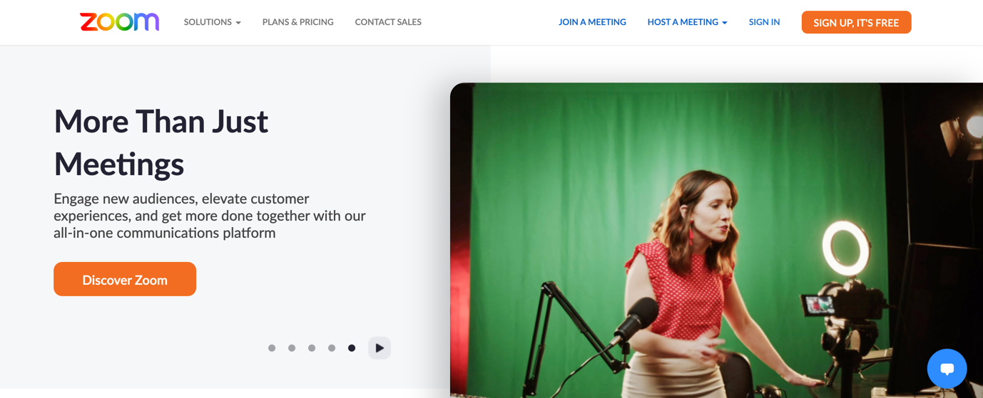Viewport: 983px width, 398px height.
Task: Select the second carousel slide dot
Action: point(292,348)
